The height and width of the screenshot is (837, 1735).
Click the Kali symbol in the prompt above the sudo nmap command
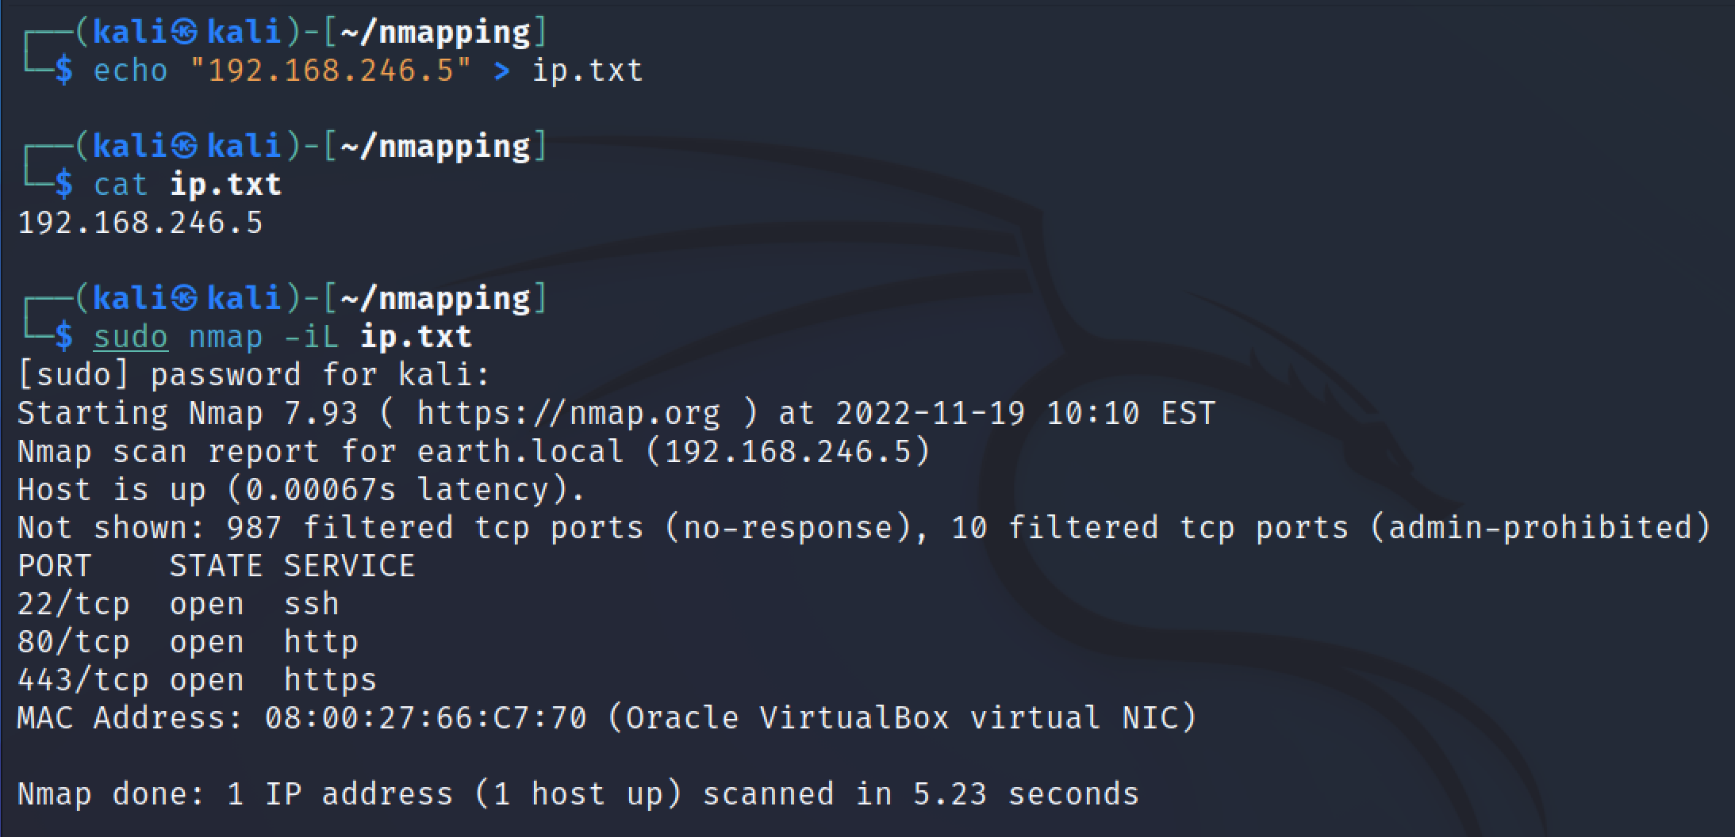click(x=184, y=298)
